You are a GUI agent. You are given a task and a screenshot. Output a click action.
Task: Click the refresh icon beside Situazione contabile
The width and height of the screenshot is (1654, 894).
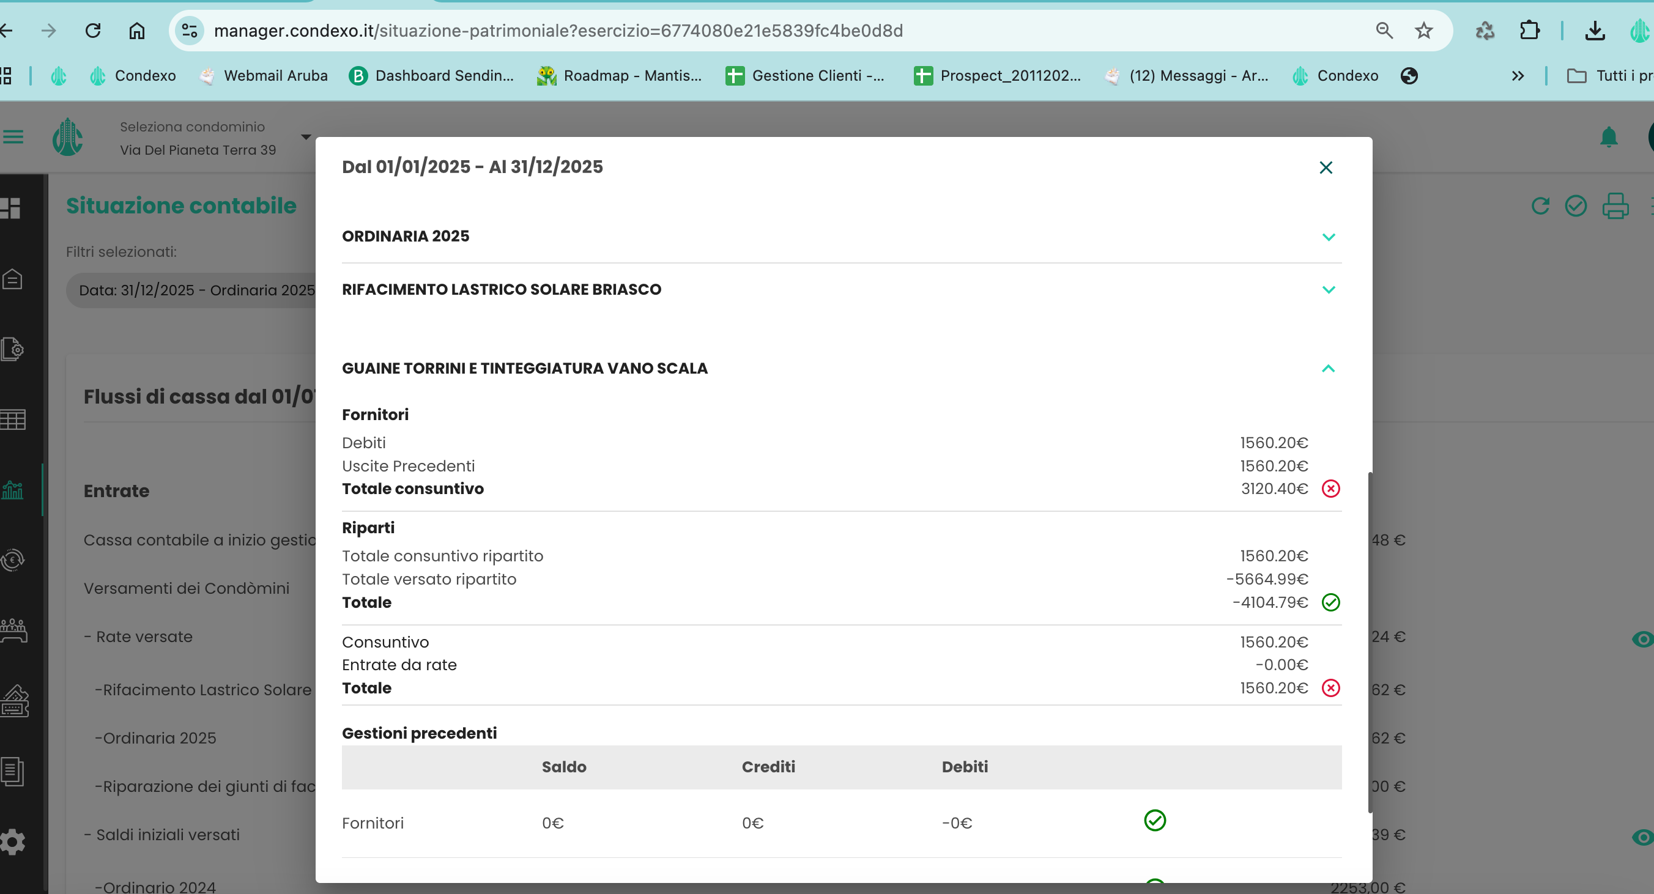point(1540,206)
